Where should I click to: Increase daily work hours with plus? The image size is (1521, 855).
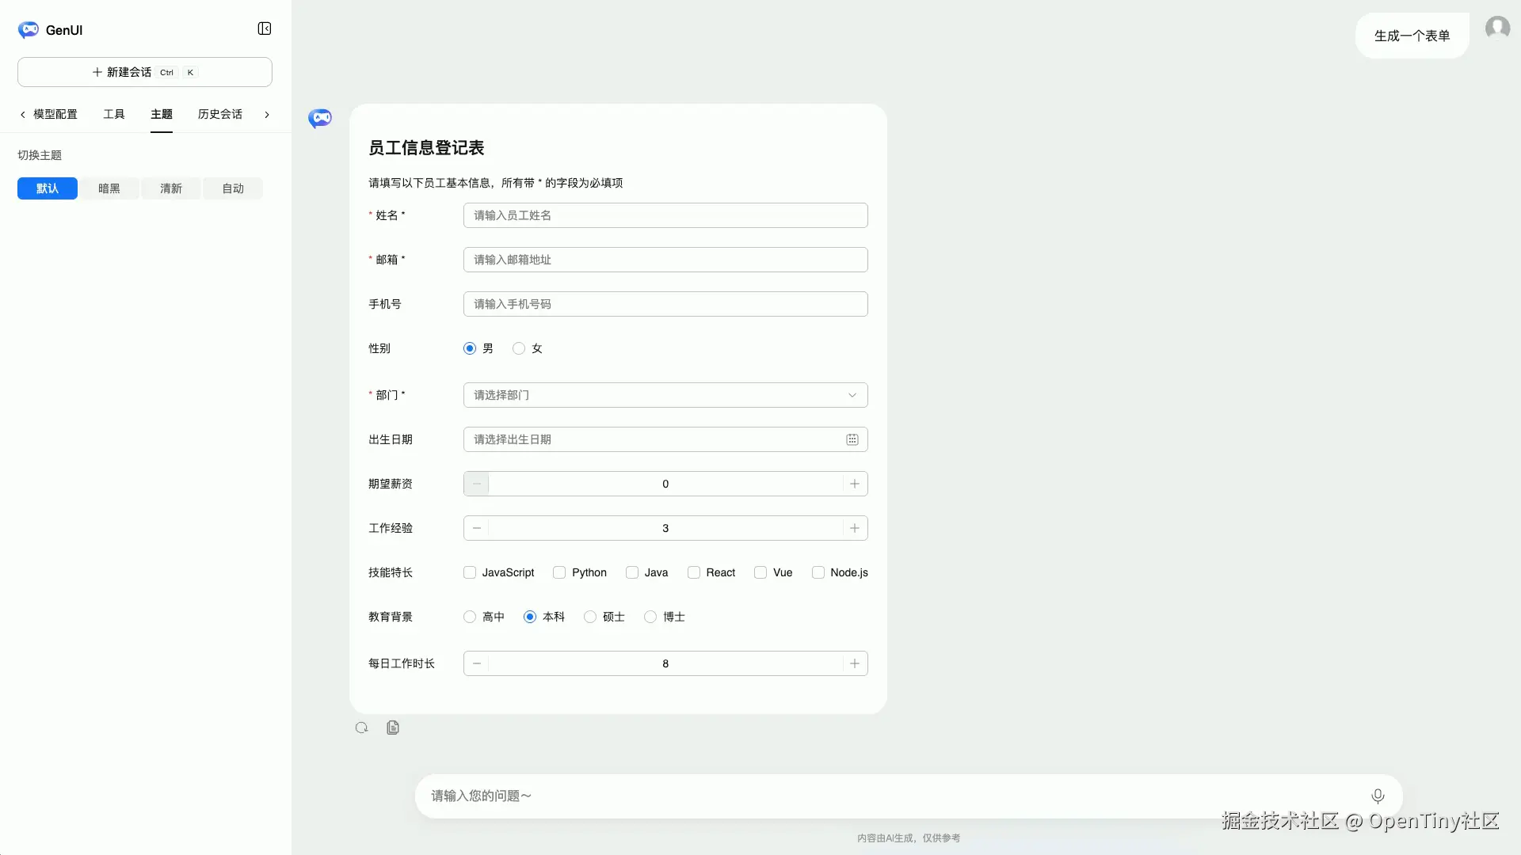(x=855, y=663)
